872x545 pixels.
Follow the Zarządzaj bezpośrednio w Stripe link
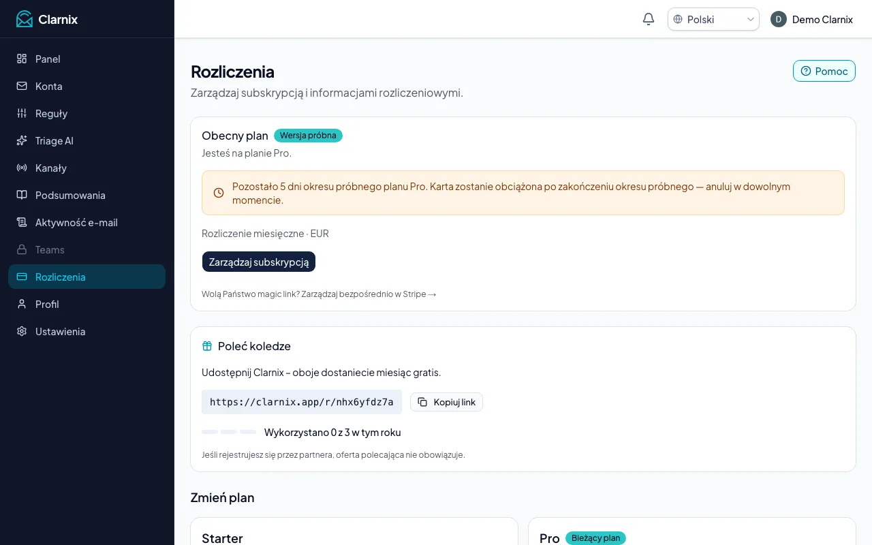(369, 294)
